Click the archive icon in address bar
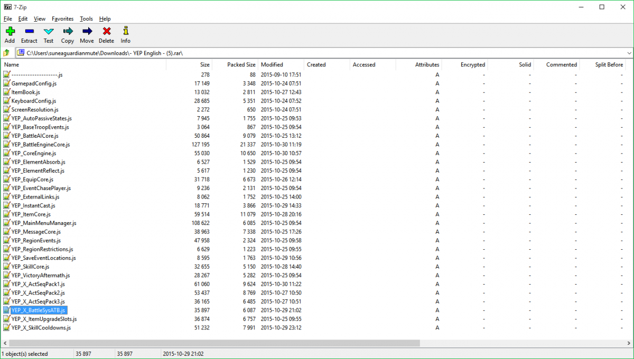Image resolution: width=634 pixels, height=359 pixels. click(21, 53)
